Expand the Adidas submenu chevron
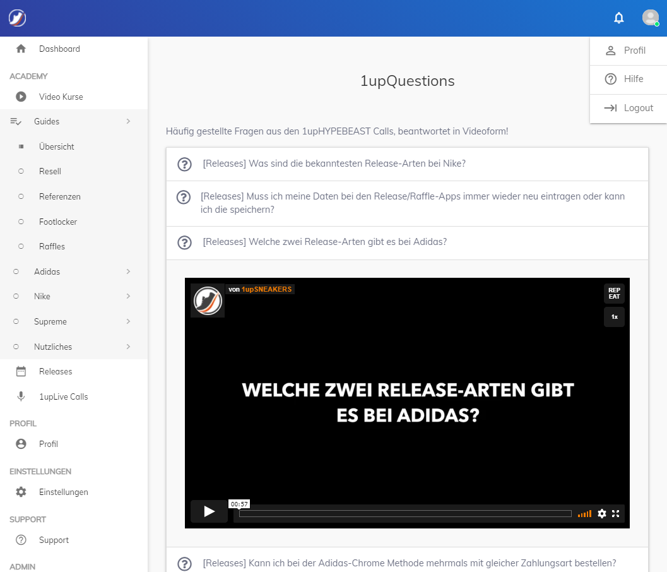Viewport: 667px width, 572px height. click(x=128, y=271)
